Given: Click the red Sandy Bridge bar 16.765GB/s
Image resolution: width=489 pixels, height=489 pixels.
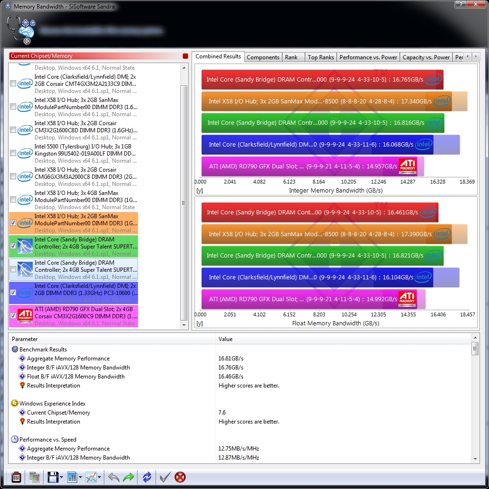Looking at the screenshot, I should [323, 80].
